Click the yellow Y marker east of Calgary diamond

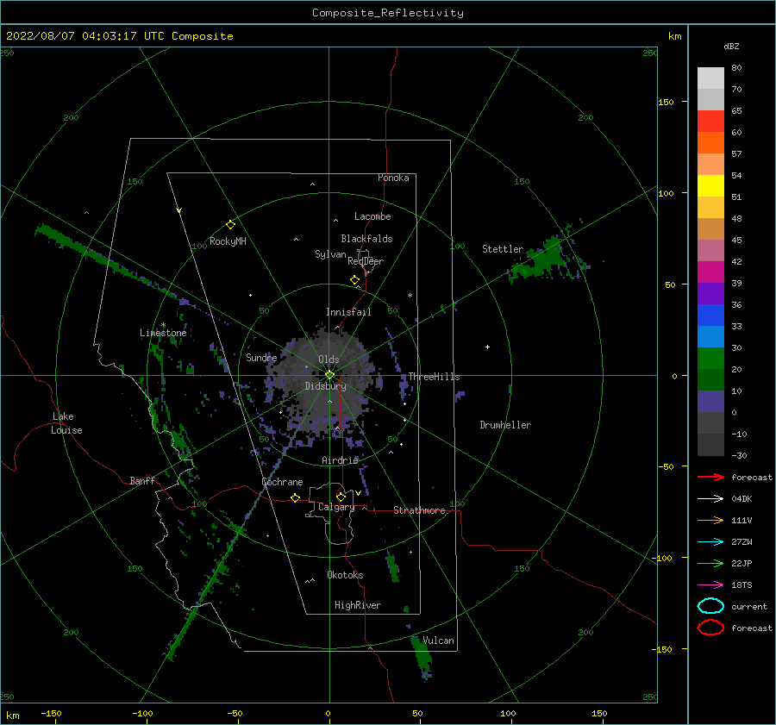tap(359, 493)
